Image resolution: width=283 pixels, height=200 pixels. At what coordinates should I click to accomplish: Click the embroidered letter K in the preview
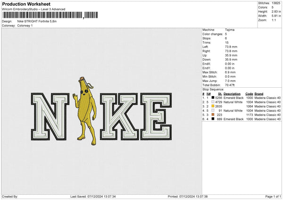pos(120,117)
